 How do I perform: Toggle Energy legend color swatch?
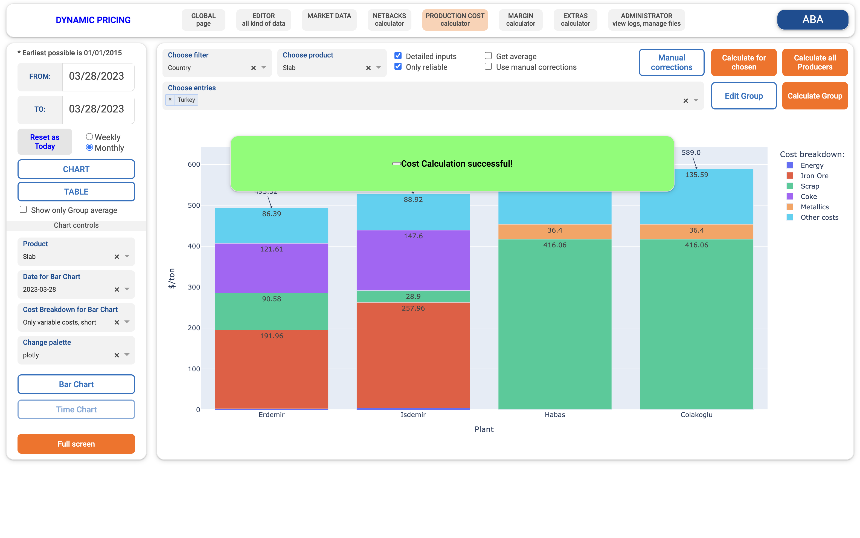(x=790, y=165)
